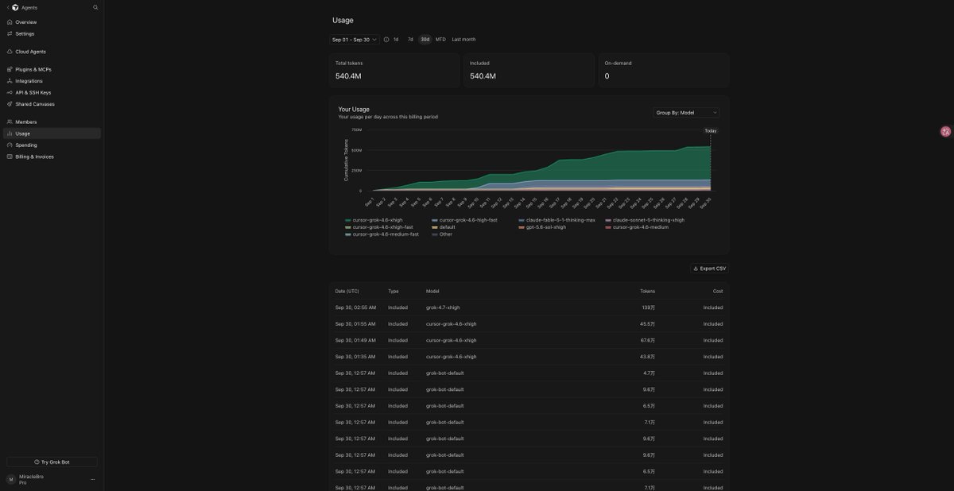Toggle claude-sonnet-5-thinking-xhigh legend swatch

[608, 220]
